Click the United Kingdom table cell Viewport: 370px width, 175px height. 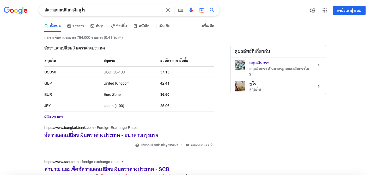pos(117,83)
